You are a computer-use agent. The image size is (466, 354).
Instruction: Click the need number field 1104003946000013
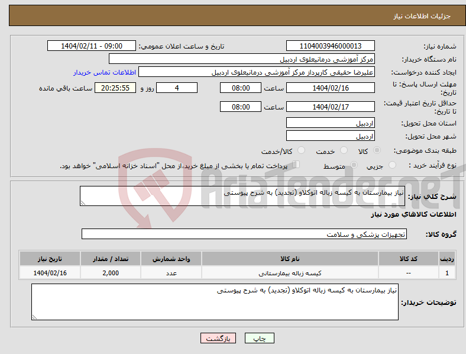330,46
